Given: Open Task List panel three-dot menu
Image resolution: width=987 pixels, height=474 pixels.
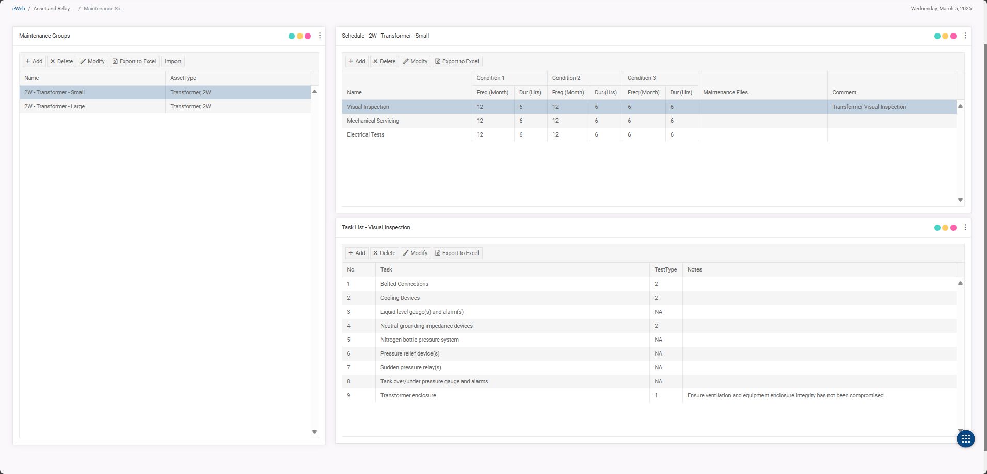Looking at the screenshot, I should click(965, 227).
